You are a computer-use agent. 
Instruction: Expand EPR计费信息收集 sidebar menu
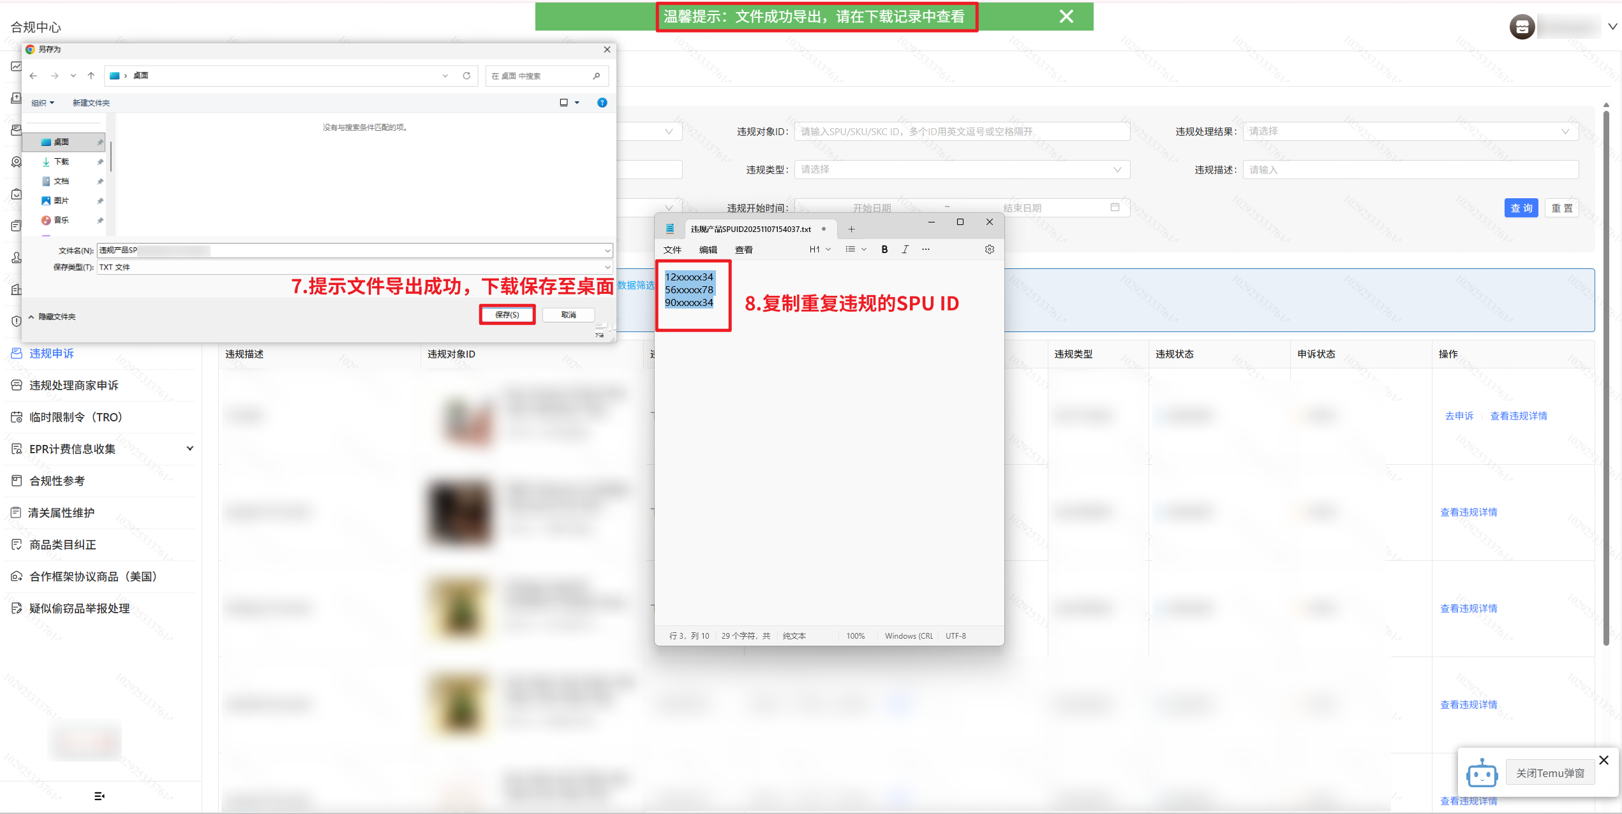pos(190,449)
